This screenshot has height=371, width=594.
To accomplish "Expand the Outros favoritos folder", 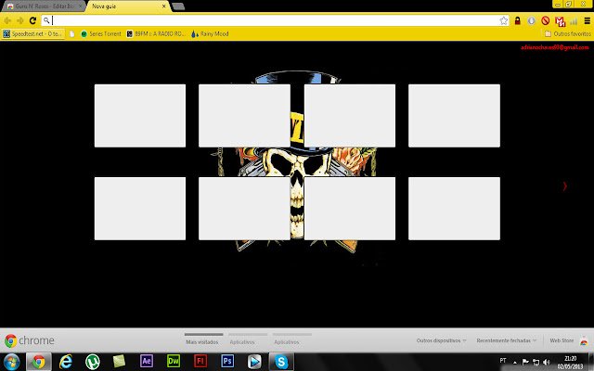I will coord(567,33).
